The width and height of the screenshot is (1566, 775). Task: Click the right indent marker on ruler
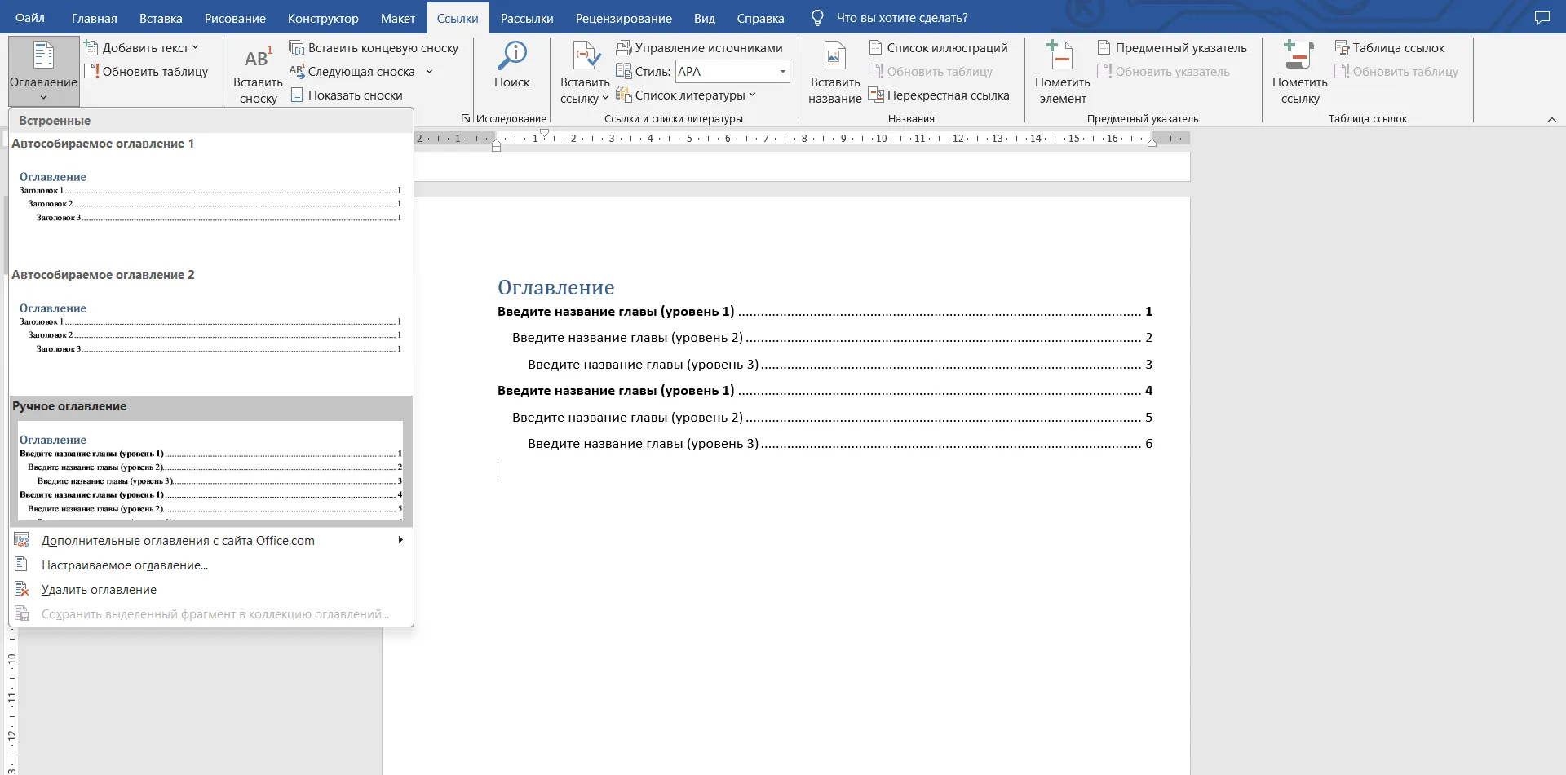point(1152,143)
